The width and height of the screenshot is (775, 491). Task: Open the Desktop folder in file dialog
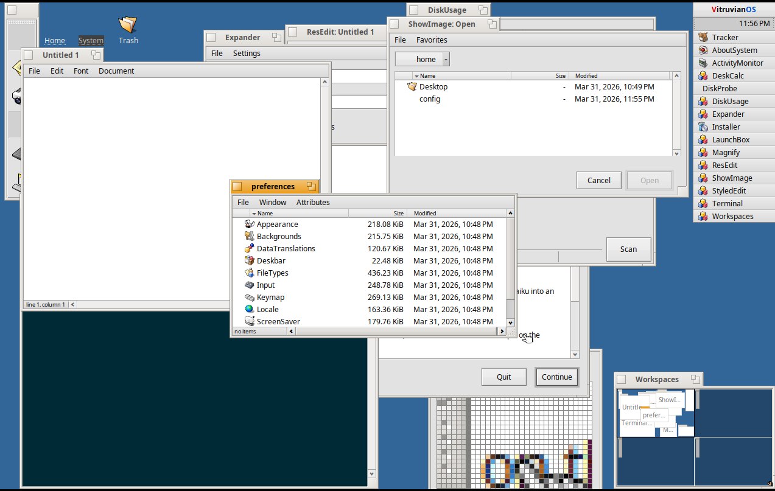point(433,87)
